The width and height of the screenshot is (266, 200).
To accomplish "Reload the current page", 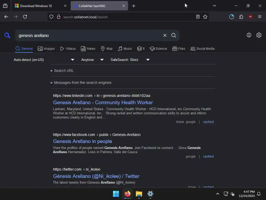I will pos(25,17).
